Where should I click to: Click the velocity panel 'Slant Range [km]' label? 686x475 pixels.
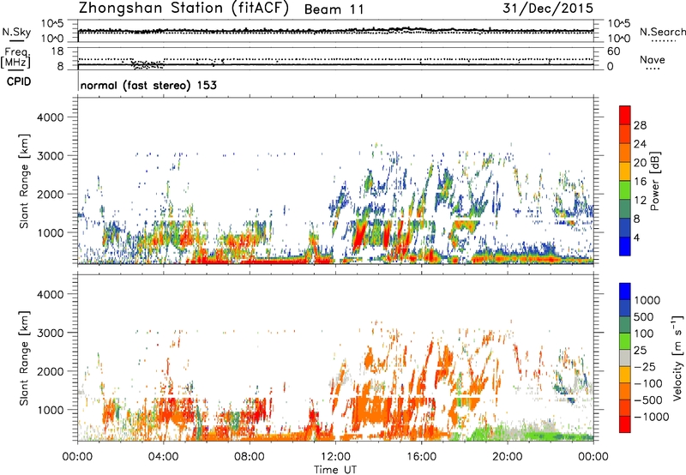(x=24, y=358)
